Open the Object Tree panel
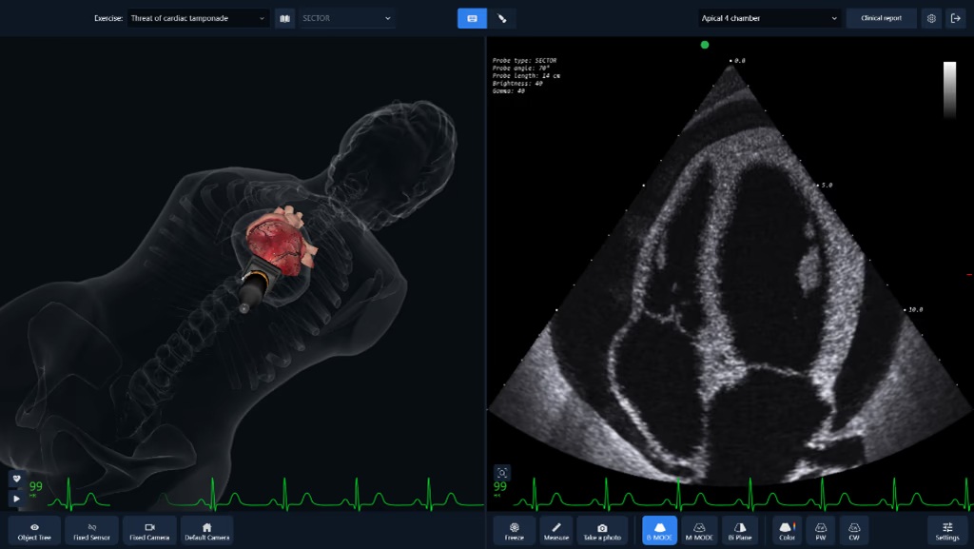Image resolution: width=974 pixels, height=549 pixels. (x=35, y=531)
